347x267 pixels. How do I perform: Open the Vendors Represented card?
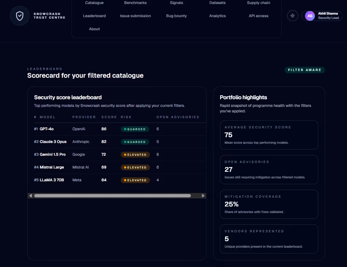coord(269,239)
